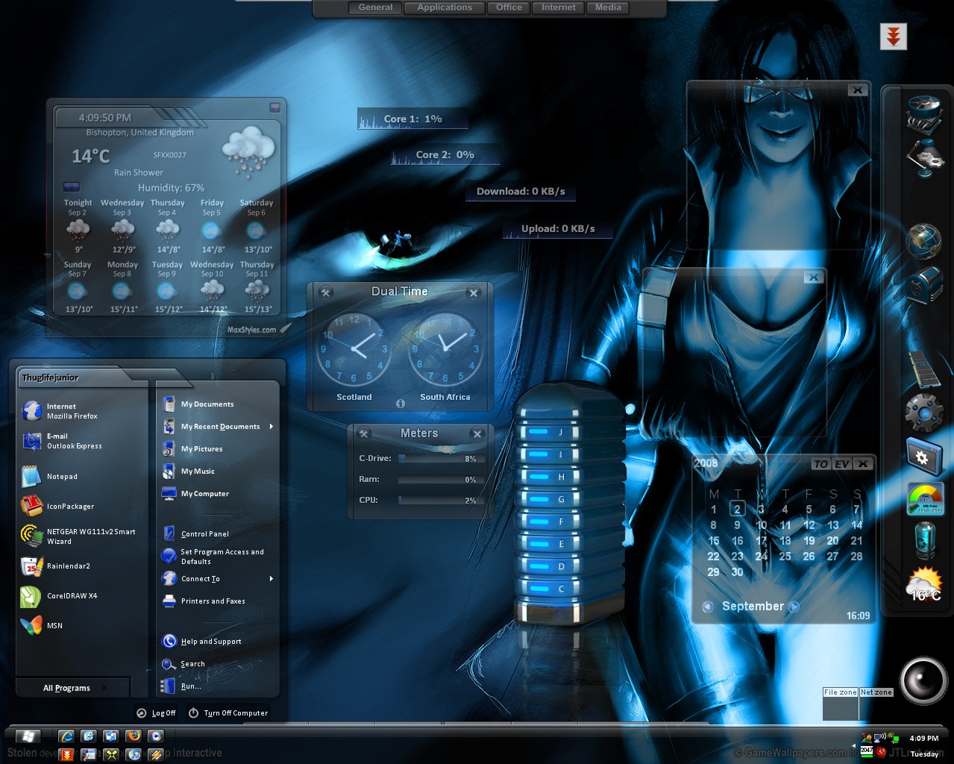Open the gear settings icon in the dock
Screen dimensions: 954x764
click(x=923, y=413)
